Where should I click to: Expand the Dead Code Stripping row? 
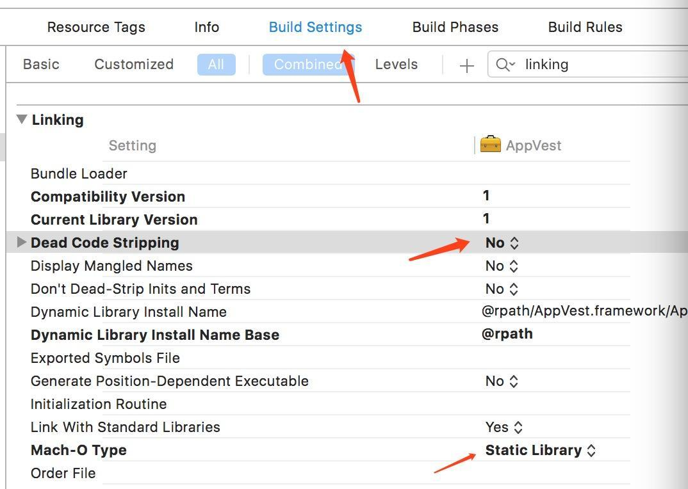point(21,242)
